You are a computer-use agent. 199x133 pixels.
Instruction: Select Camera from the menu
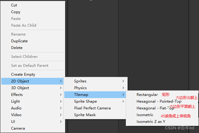click(x=18, y=128)
